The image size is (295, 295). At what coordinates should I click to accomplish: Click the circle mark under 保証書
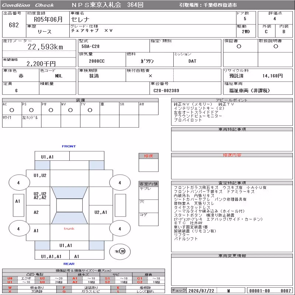point(239,46)
